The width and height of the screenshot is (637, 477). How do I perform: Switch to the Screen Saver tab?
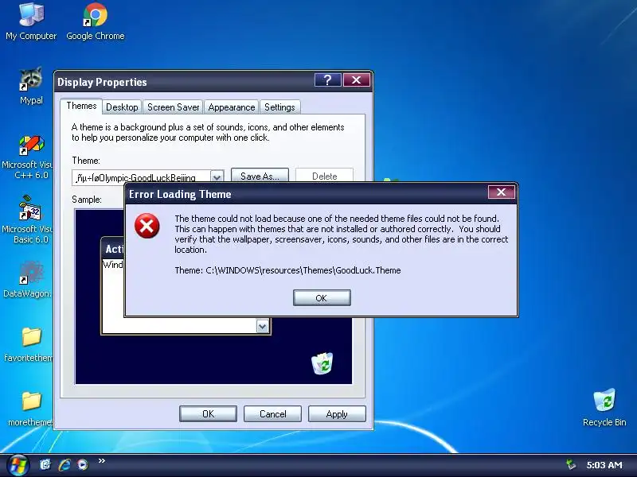pyautogui.click(x=173, y=107)
